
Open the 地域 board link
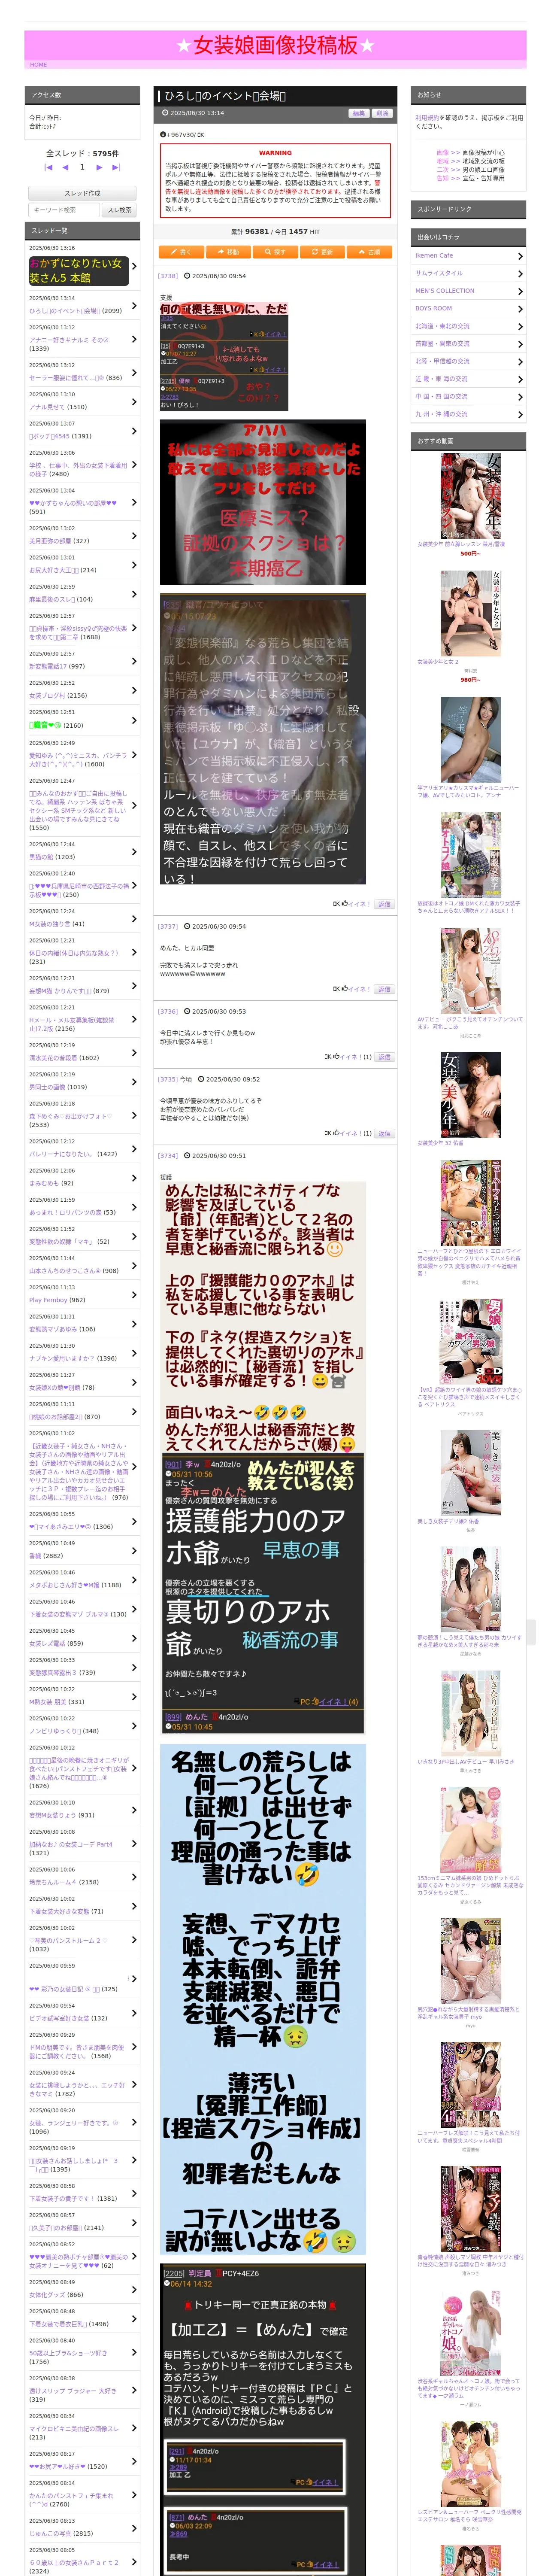tap(442, 161)
